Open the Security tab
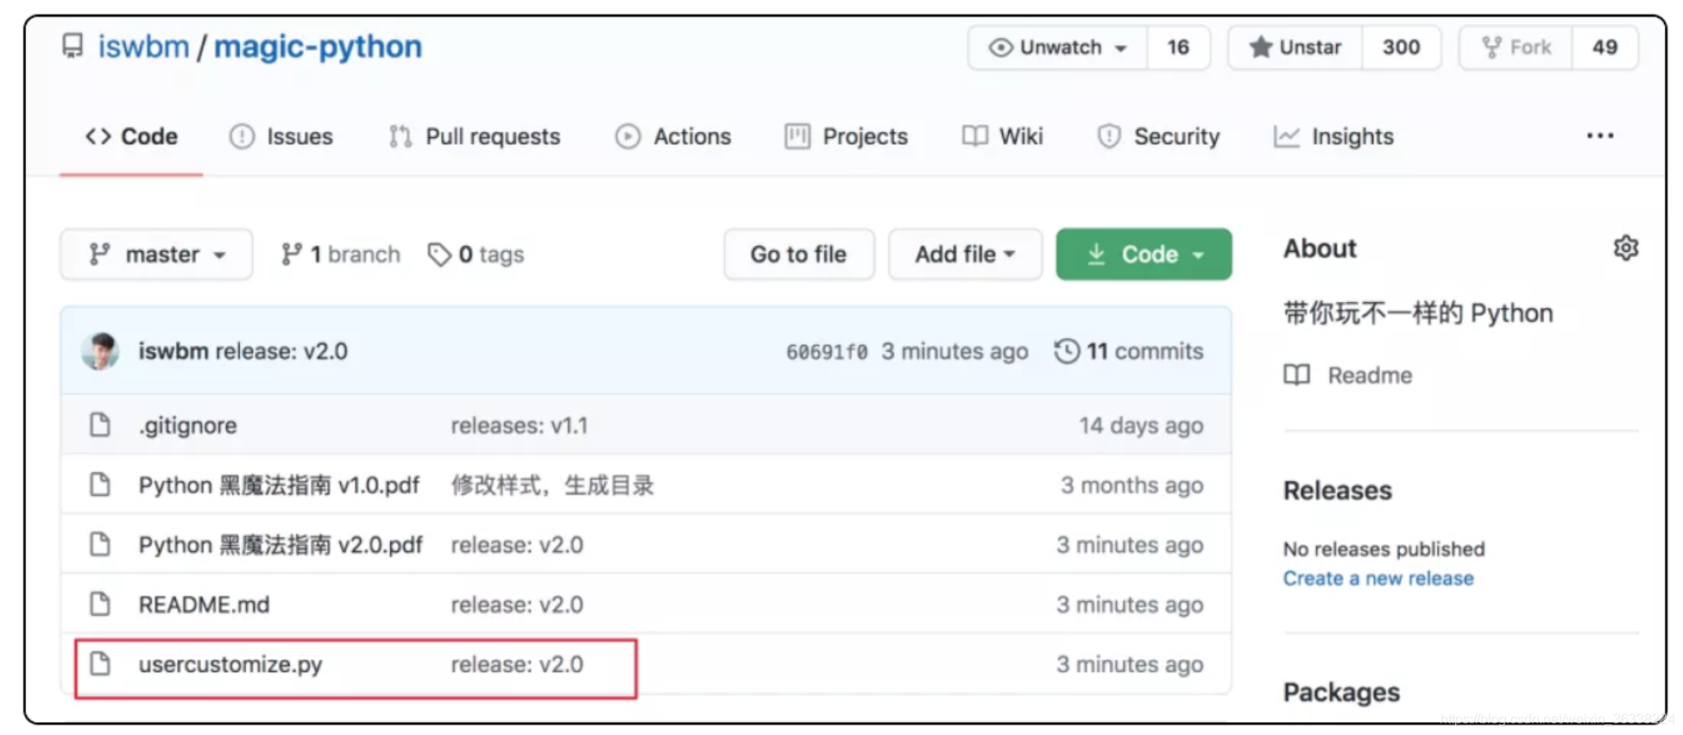Image resolution: width=1683 pixels, height=735 pixels. [x=1158, y=136]
